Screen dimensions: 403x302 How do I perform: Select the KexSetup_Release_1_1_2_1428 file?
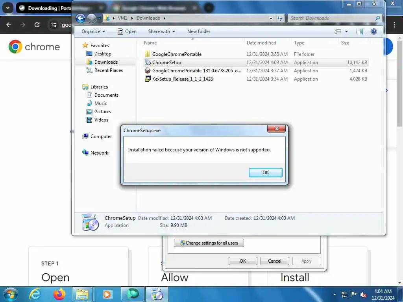[256, 79]
